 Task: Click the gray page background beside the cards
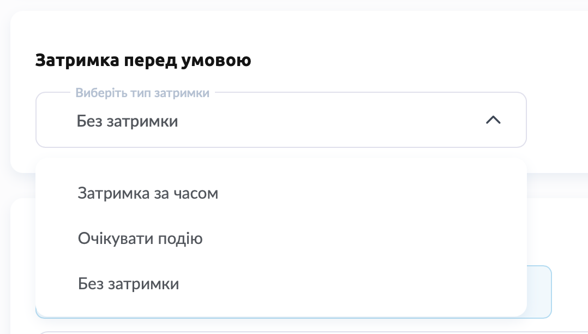click(x=4, y=186)
